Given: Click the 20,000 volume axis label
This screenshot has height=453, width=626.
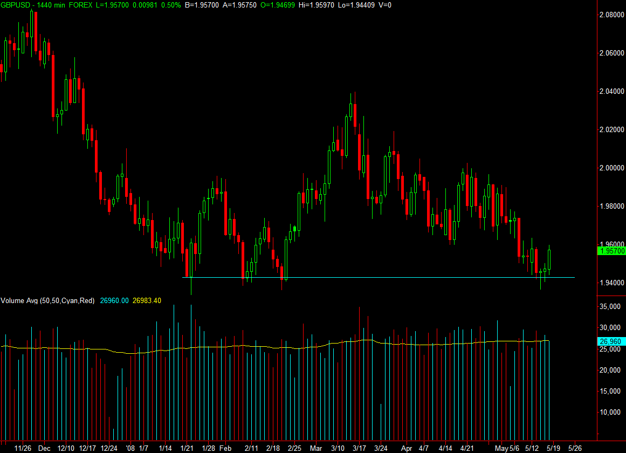Looking at the screenshot, I should click(610, 370).
